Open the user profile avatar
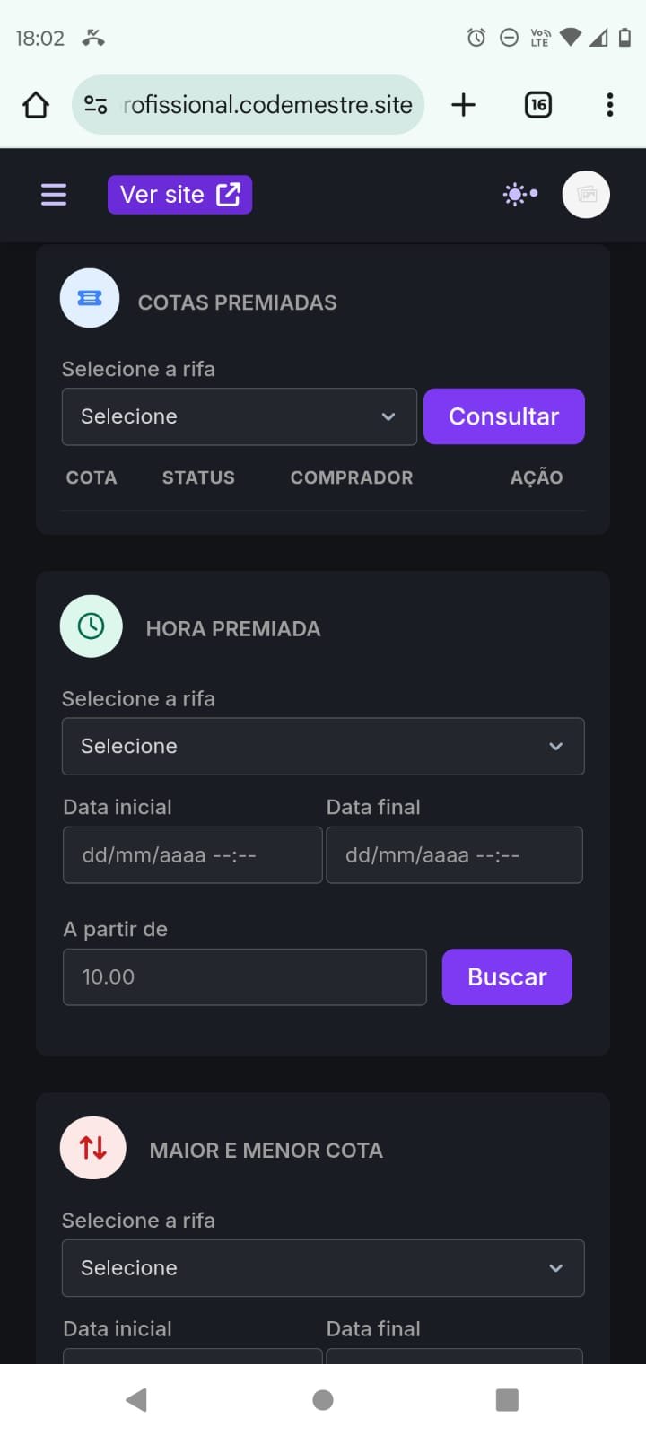646x1436 pixels. point(586,195)
